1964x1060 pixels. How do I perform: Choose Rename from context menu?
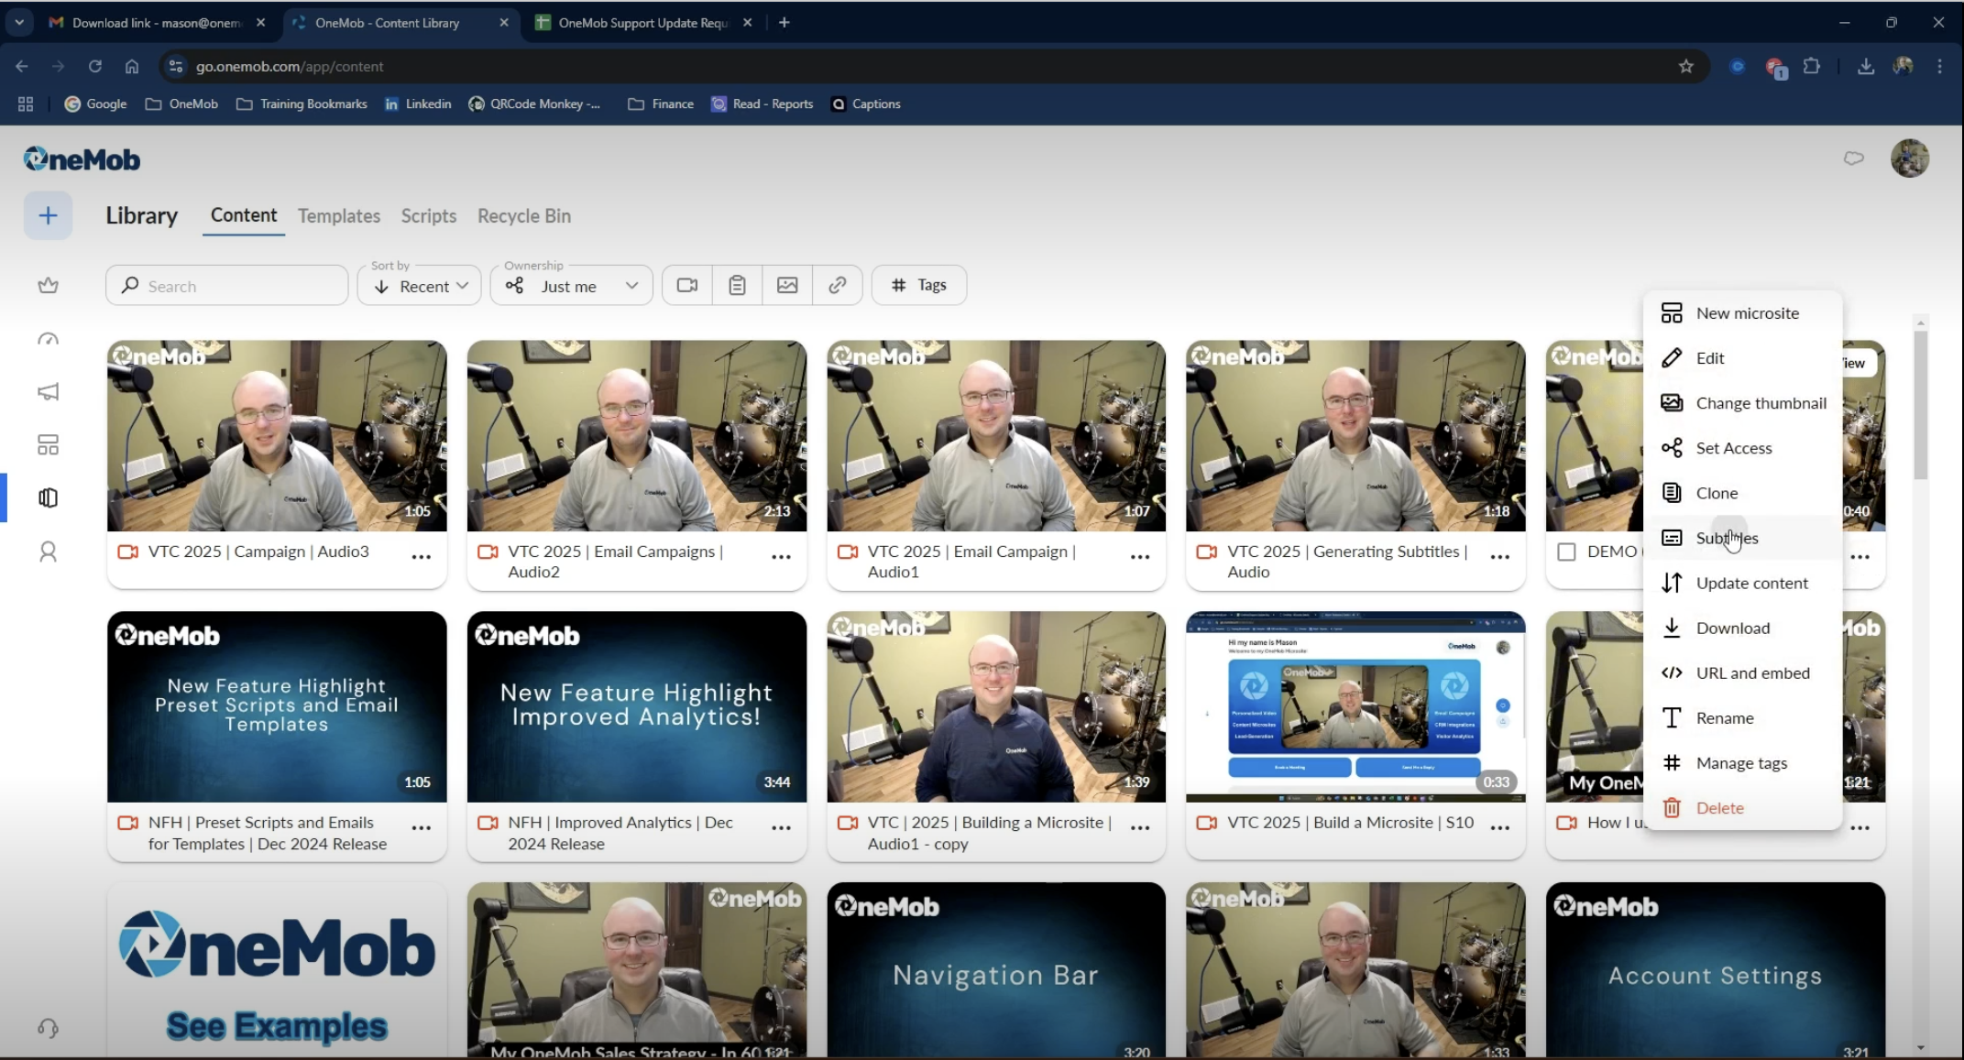click(x=1742, y=717)
